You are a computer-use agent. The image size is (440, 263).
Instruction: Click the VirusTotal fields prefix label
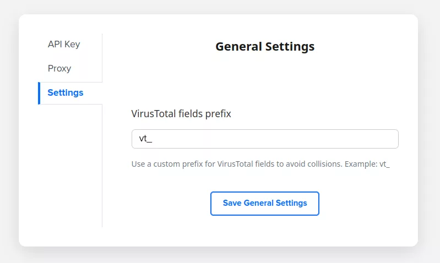(181, 114)
